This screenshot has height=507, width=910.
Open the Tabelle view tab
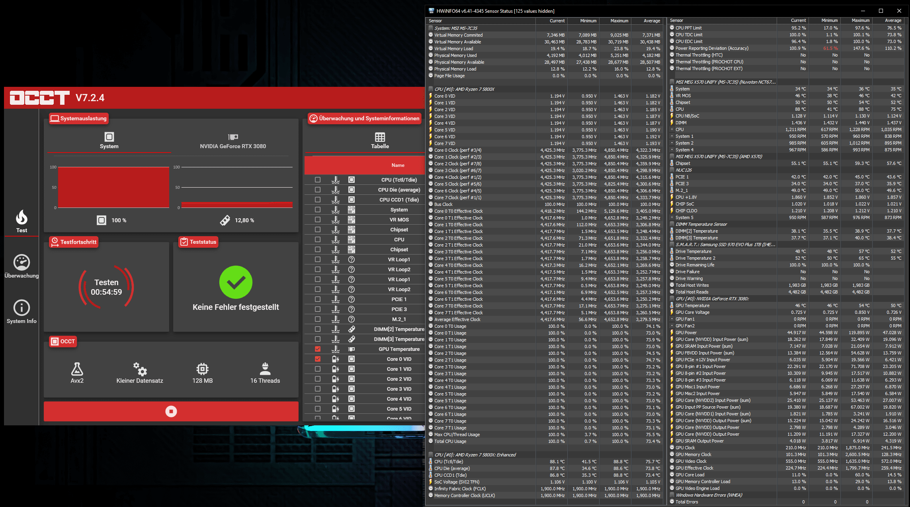pos(380,141)
